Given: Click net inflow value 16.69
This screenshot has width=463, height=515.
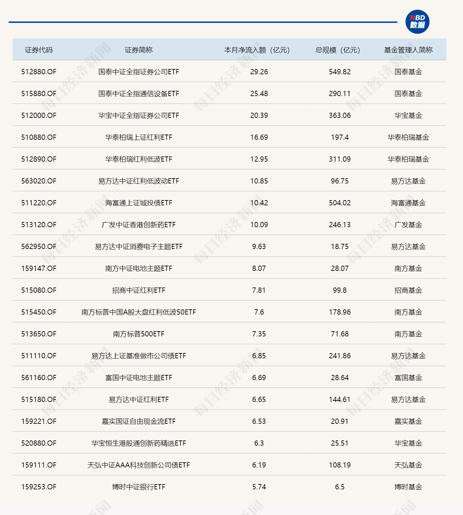Looking at the screenshot, I should [259, 137].
